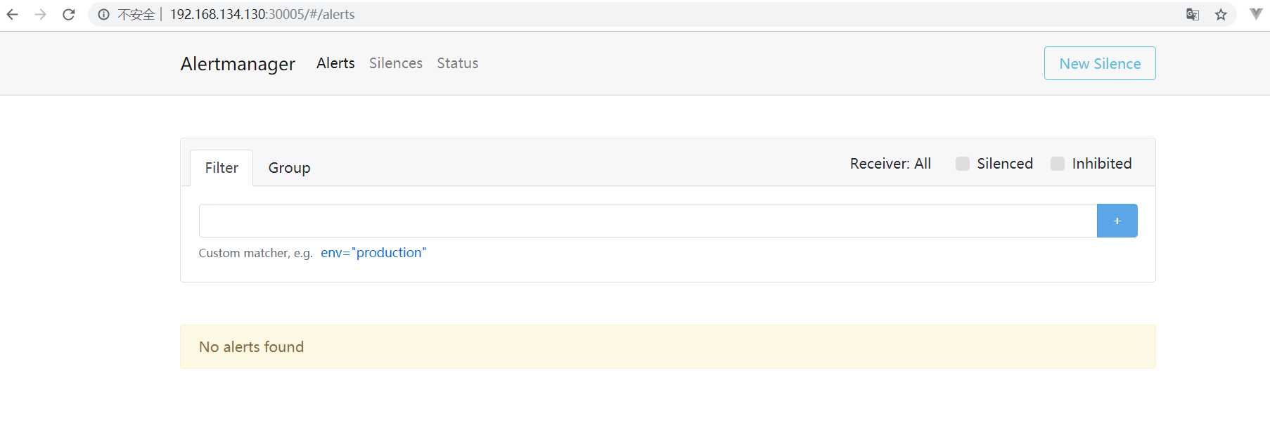The width and height of the screenshot is (1270, 423).
Task: Open the Silences page in navbar
Action: click(x=396, y=63)
